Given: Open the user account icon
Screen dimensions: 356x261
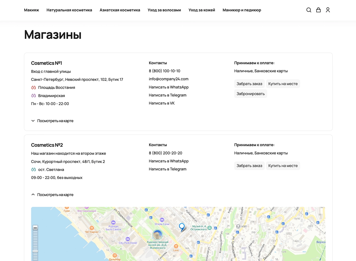Looking at the screenshot, I should pyautogui.click(x=328, y=10).
